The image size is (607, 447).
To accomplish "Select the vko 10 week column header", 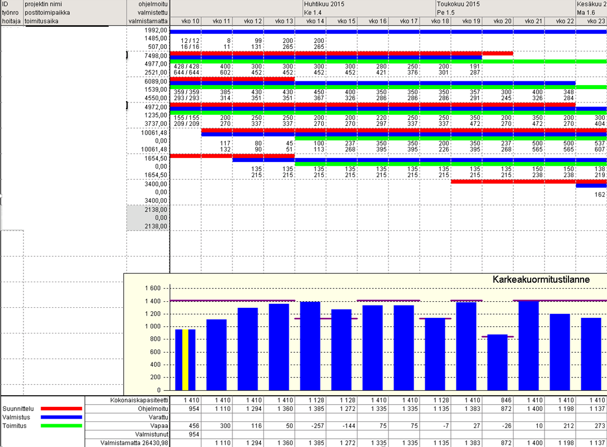I will [x=186, y=21].
